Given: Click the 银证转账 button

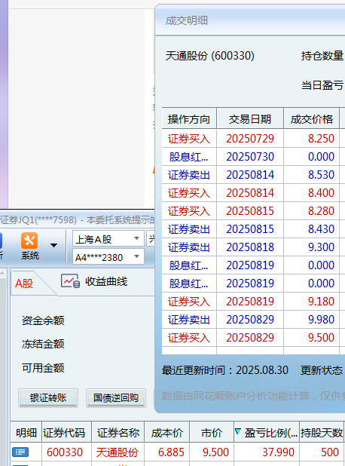Looking at the screenshot, I should [x=48, y=397].
